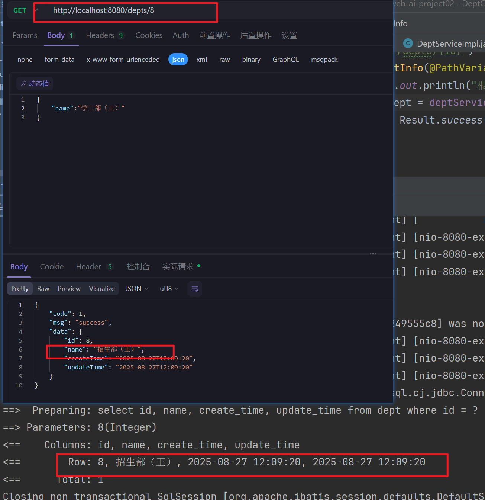Switch response view to Raw
Image resolution: width=485 pixels, height=500 pixels.
click(x=43, y=289)
